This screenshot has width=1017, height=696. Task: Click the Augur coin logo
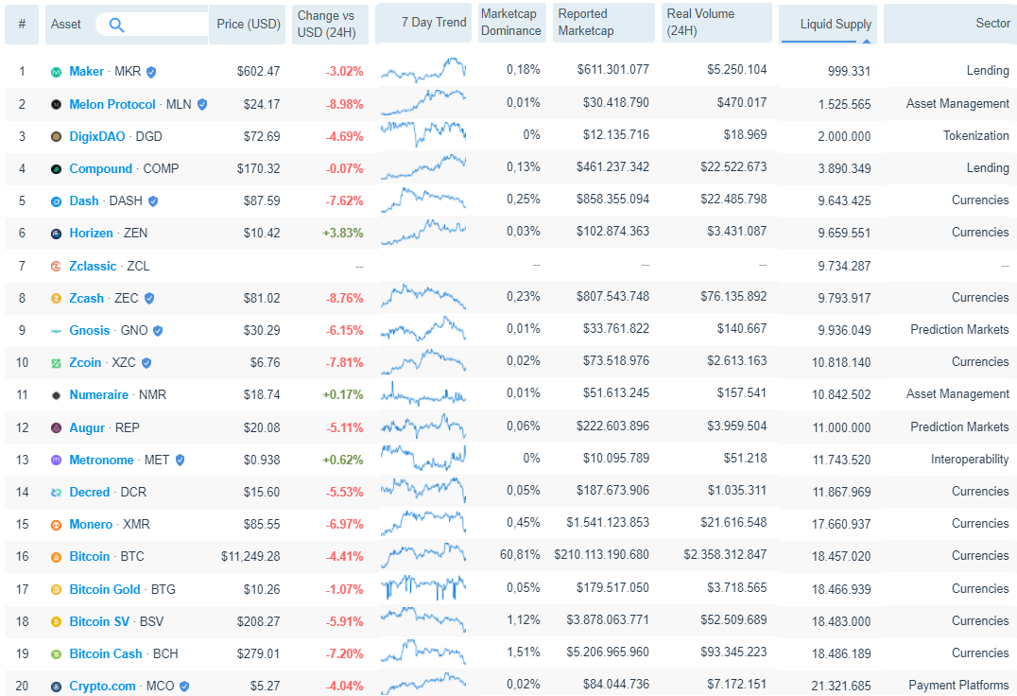click(57, 428)
